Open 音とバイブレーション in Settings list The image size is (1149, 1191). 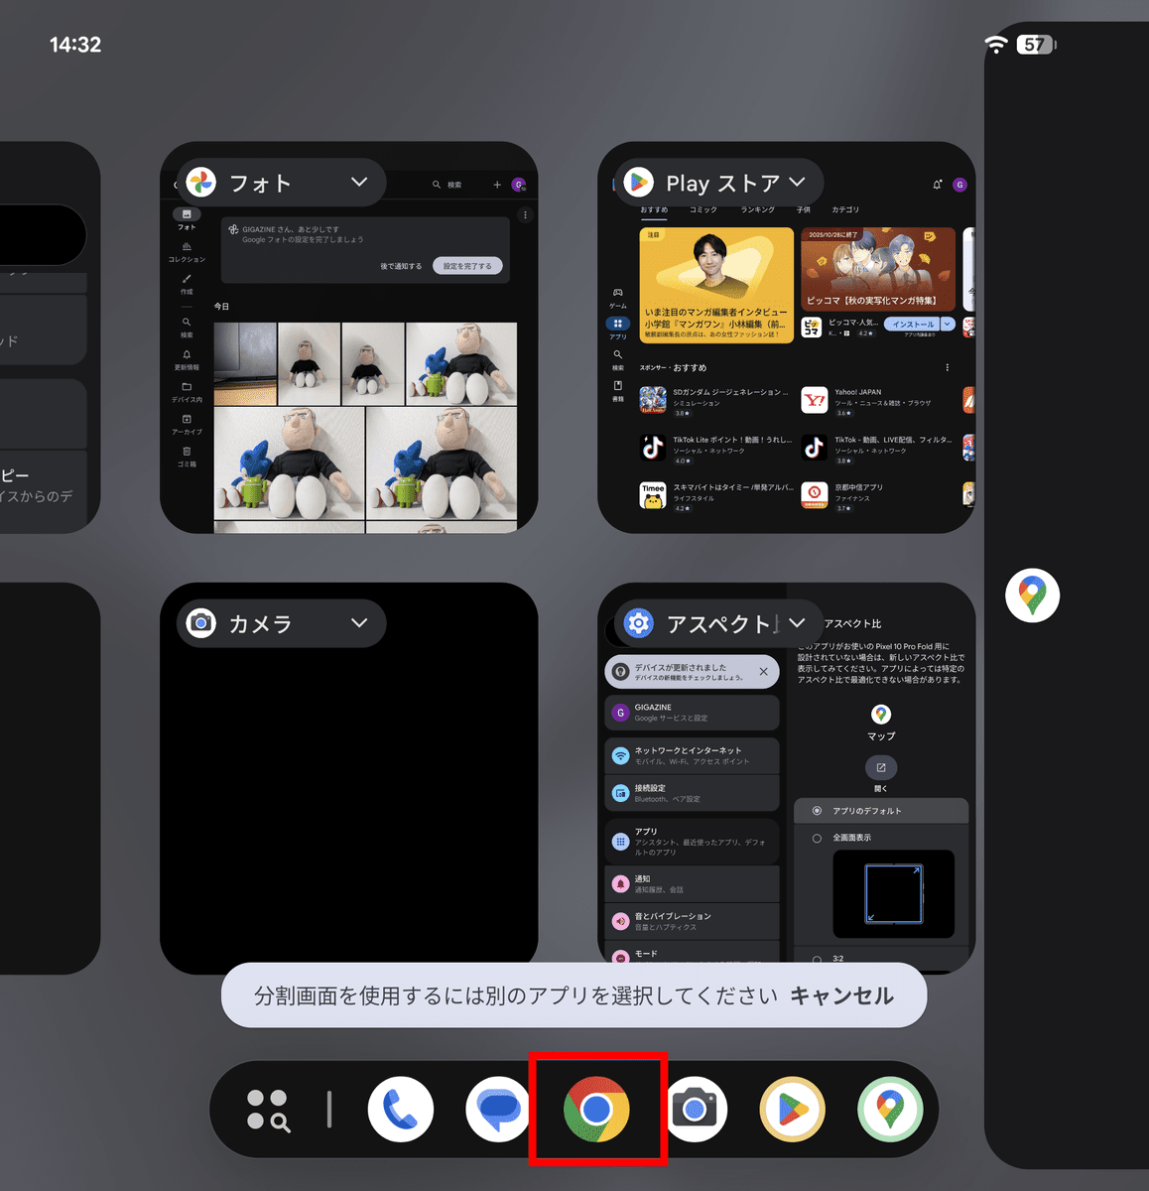click(692, 921)
